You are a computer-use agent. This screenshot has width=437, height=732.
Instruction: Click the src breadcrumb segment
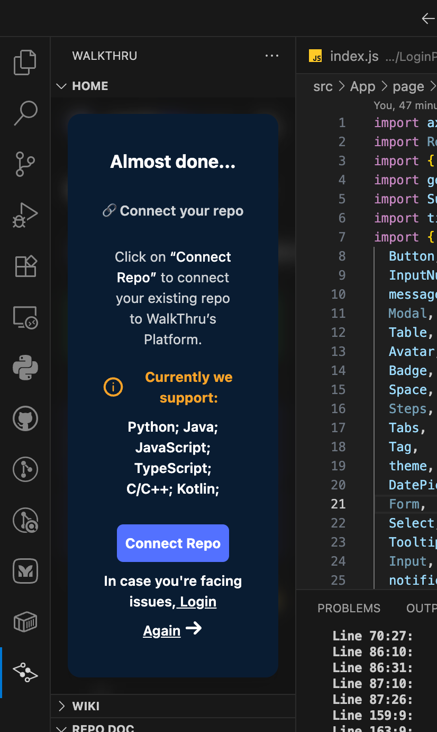point(323,86)
